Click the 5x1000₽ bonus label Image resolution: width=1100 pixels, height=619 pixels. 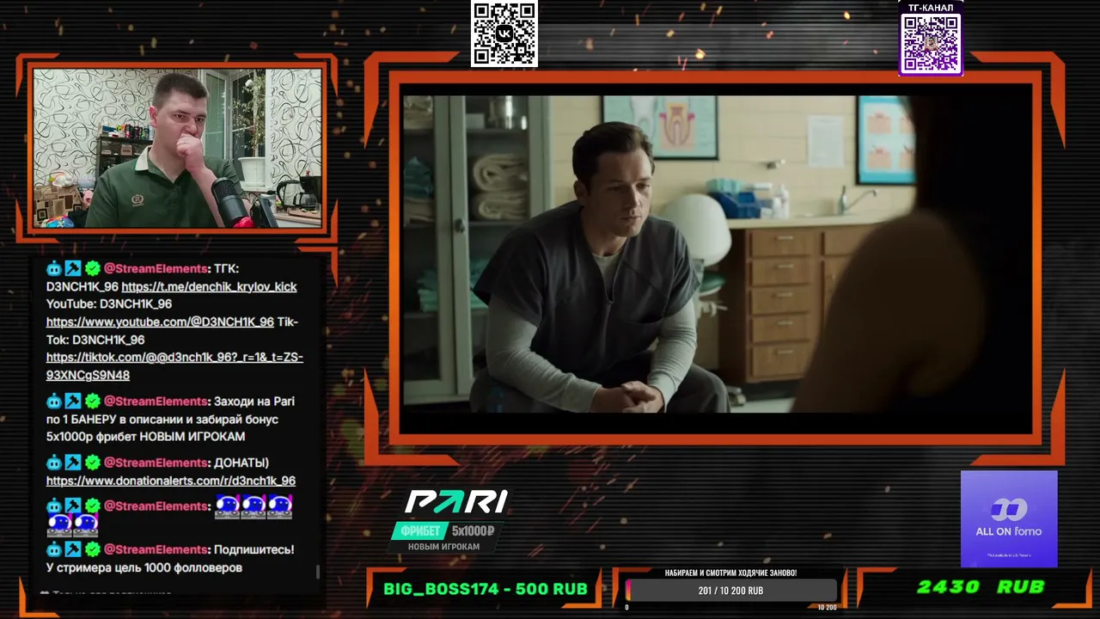(474, 530)
